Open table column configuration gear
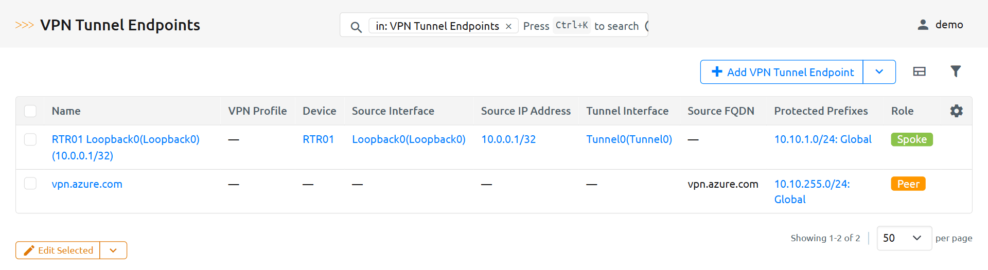 coord(956,111)
